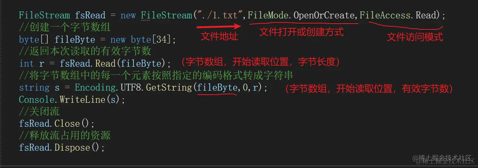This screenshot has width=478, height=168.
Task: Click the FileStream type at line start
Action: pos(44,15)
